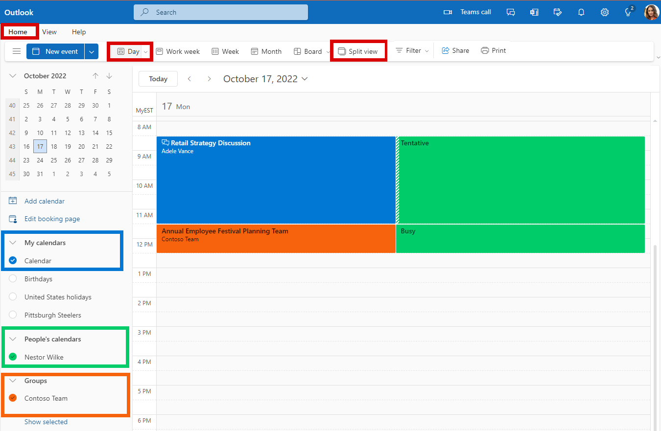Open the notifications bell
The width and height of the screenshot is (661, 431).
(x=581, y=12)
